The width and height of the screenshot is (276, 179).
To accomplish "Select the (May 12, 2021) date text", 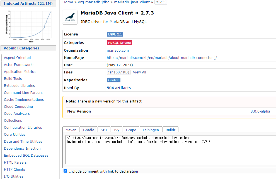I will coord(120,65).
